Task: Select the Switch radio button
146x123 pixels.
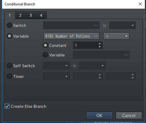Action: 9,25
